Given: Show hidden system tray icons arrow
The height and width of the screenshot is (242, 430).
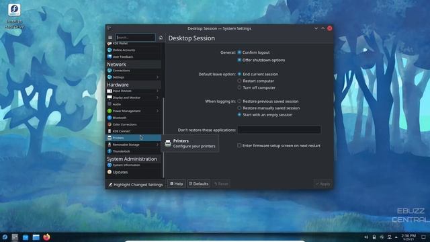Looking at the screenshot, I should tap(396, 237).
